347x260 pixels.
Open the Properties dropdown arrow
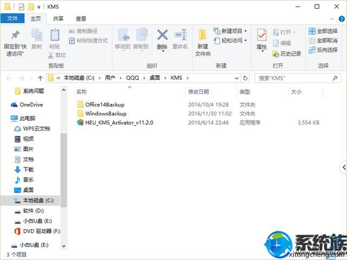click(262, 51)
